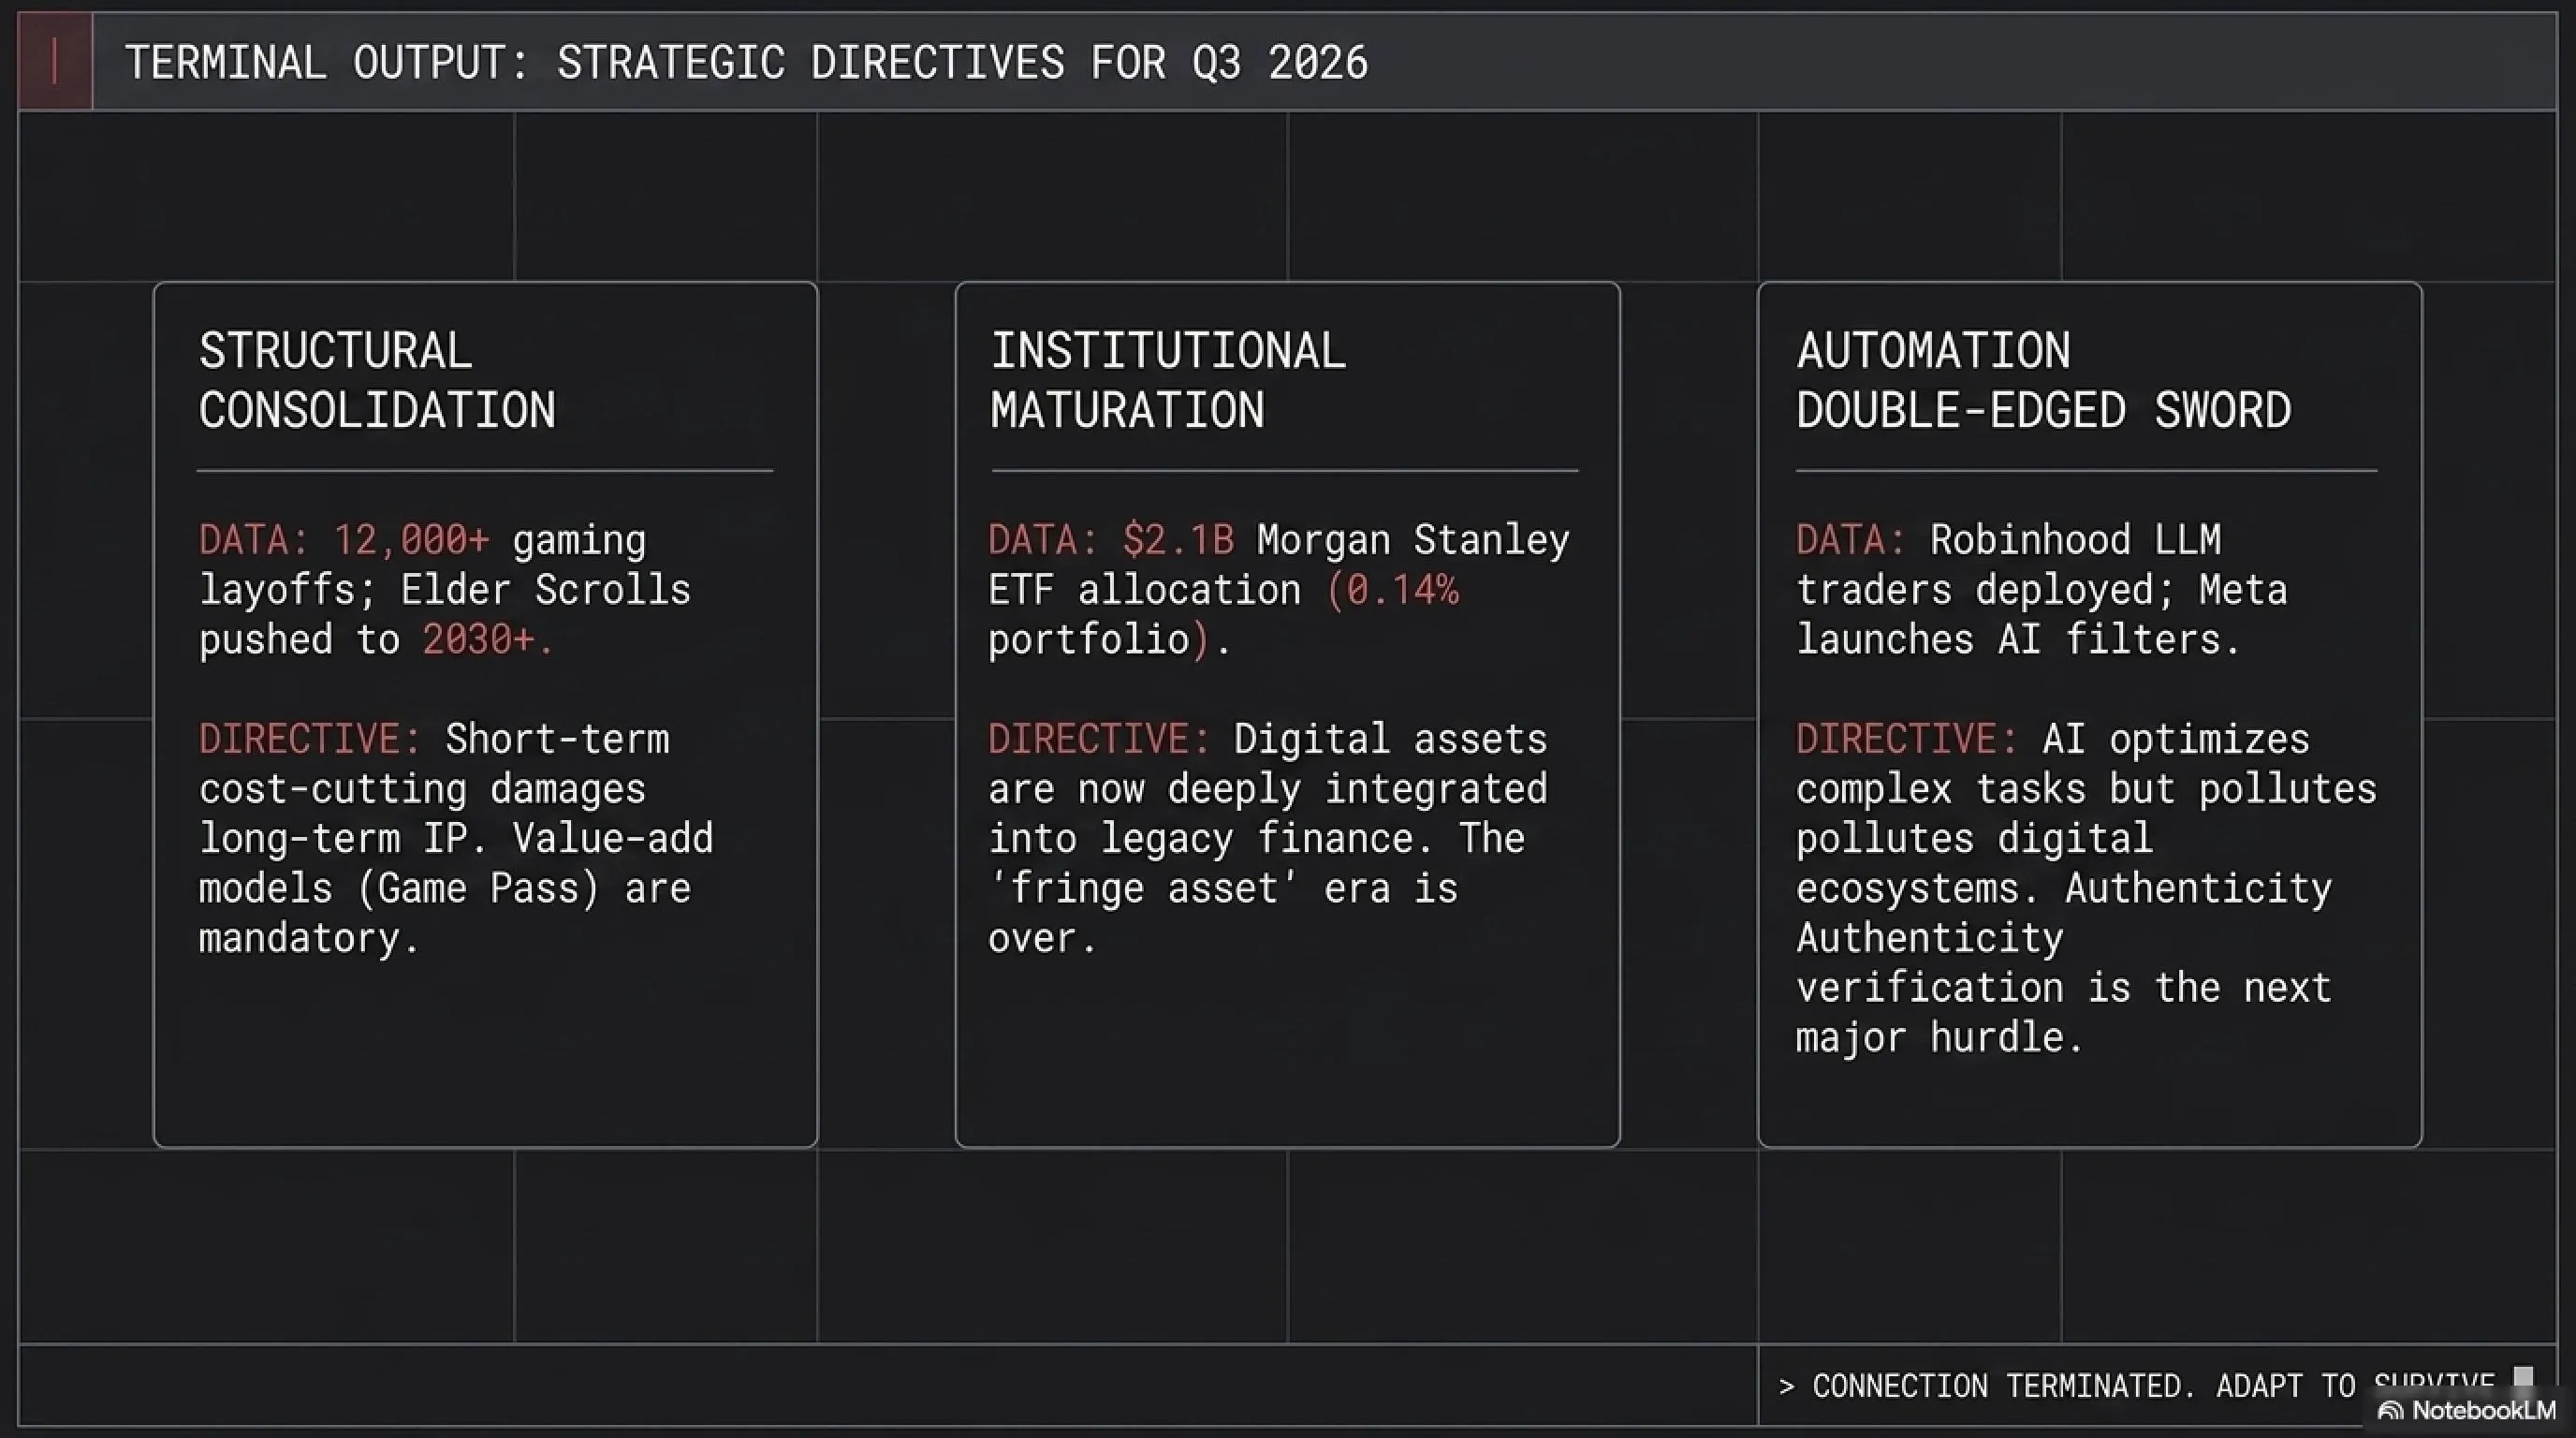Click "DIRECTIVE:" label in Structural Consolidation card
Image resolution: width=2576 pixels, height=1438 pixels.
pos(310,739)
